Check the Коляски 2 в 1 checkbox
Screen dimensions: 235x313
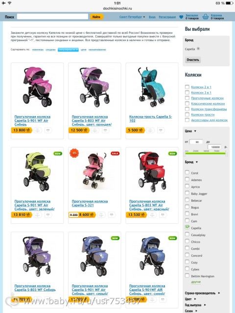(187, 87)
